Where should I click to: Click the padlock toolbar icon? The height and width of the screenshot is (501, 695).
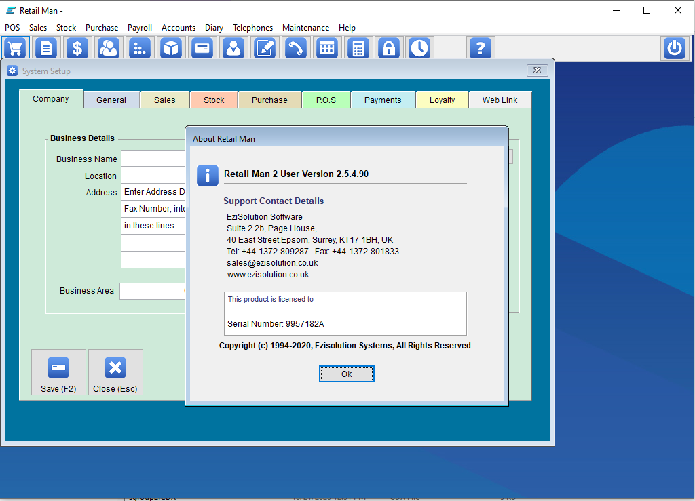click(389, 48)
